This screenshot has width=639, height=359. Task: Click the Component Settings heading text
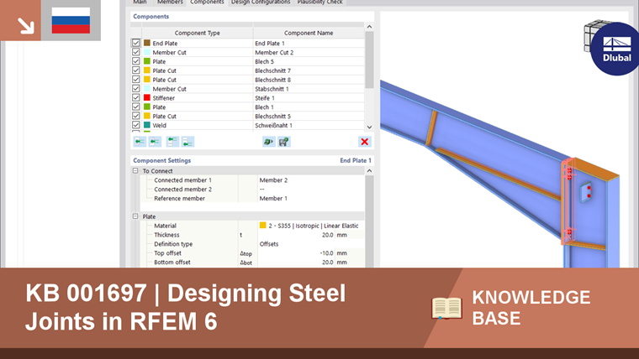tap(161, 160)
